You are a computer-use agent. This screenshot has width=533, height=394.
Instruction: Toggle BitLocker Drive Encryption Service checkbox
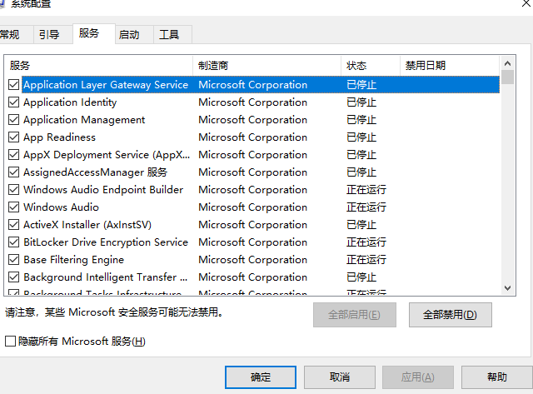tap(13, 242)
